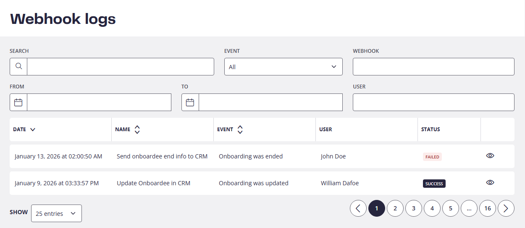Image resolution: width=525 pixels, height=228 pixels.
Task: Click the SUCCESS status badge
Action: [x=434, y=184]
